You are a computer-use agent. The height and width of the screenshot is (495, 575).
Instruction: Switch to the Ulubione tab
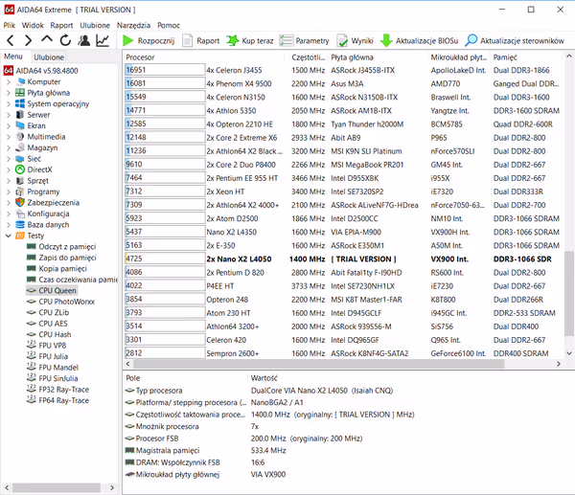coord(49,57)
